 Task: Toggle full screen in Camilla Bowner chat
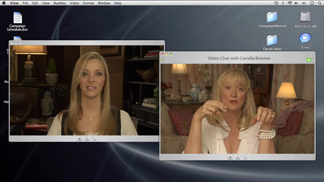pos(245,157)
